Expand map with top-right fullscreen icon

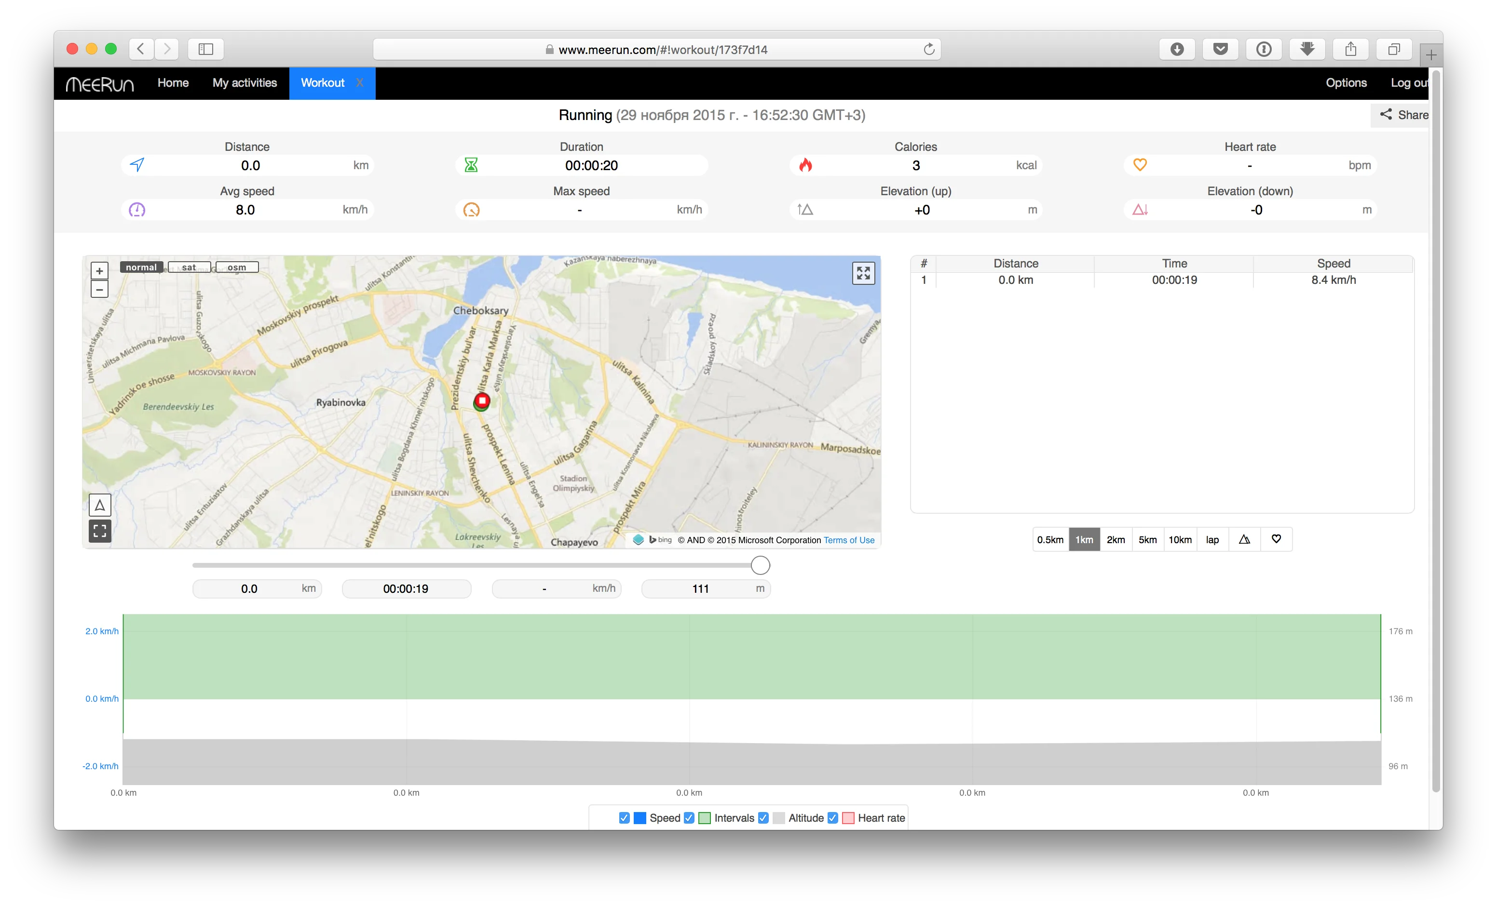coord(863,273)
